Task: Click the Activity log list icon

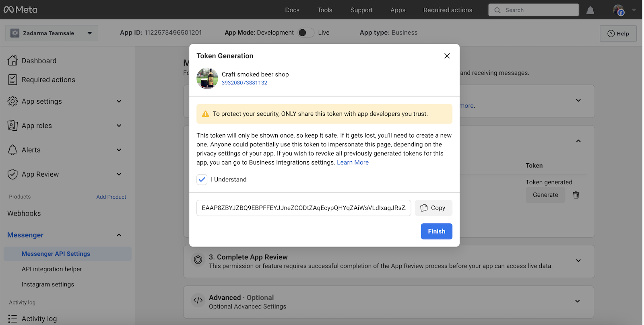Action: pos(12,319)
